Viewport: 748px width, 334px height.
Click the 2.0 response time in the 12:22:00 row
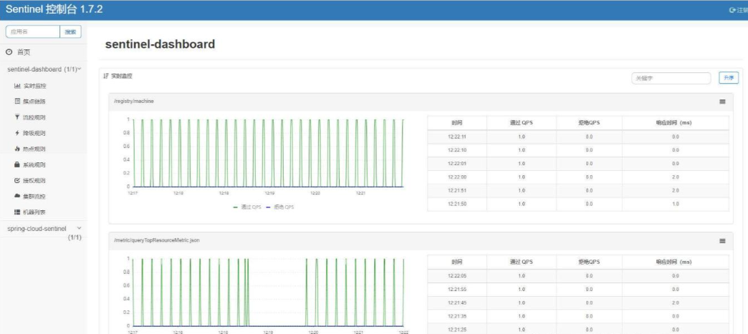[x=676, y=177]
